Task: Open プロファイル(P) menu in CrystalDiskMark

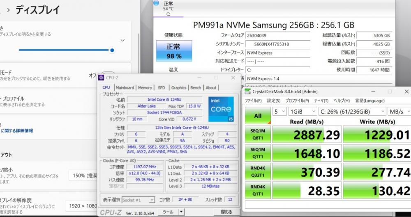Action: (x=297, y=101)
